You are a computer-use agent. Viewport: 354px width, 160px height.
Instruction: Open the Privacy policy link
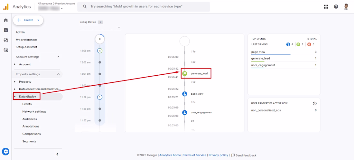tap(219, 155)
